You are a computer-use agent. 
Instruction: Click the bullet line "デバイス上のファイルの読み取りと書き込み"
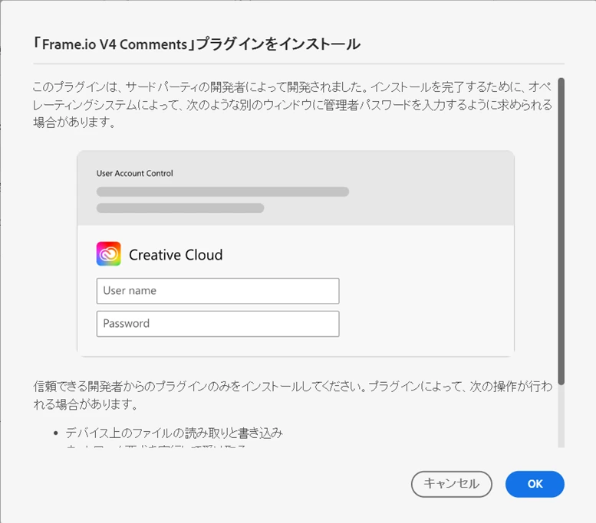(x=174, y=433)
